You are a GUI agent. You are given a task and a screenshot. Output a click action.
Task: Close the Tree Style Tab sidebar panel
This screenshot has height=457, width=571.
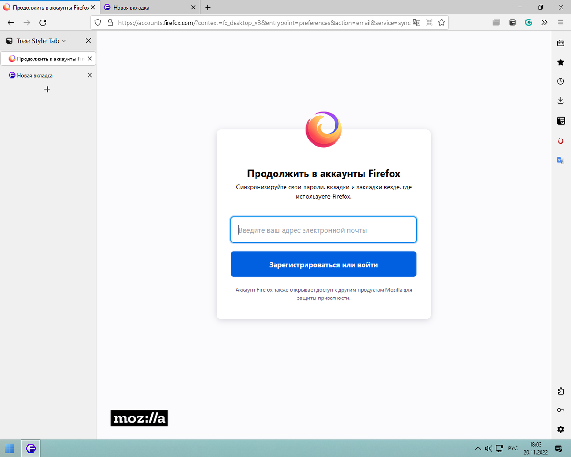tap(88, 41)
